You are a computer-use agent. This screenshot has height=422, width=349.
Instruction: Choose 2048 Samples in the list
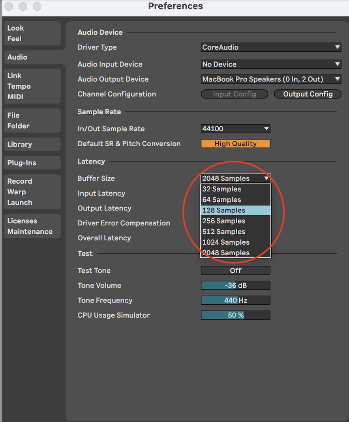coord(235,253)
